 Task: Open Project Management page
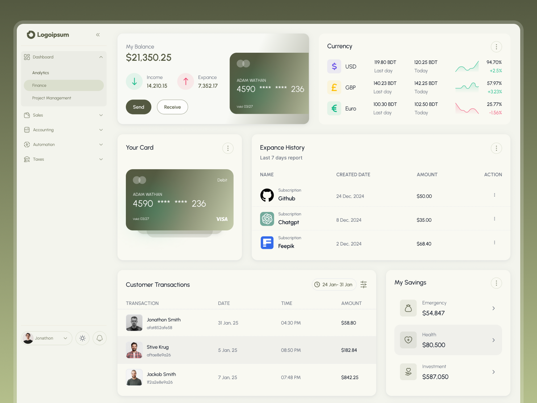[x=52, y=98]
